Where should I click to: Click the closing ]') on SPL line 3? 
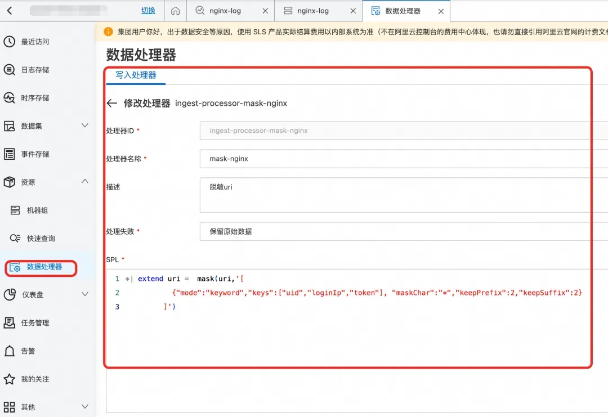[x=169, y=307]
